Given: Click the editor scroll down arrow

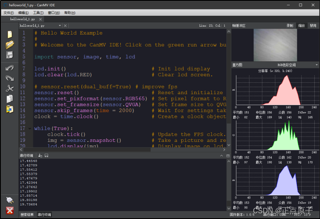Looking at the screenshot, I should 229,145.
